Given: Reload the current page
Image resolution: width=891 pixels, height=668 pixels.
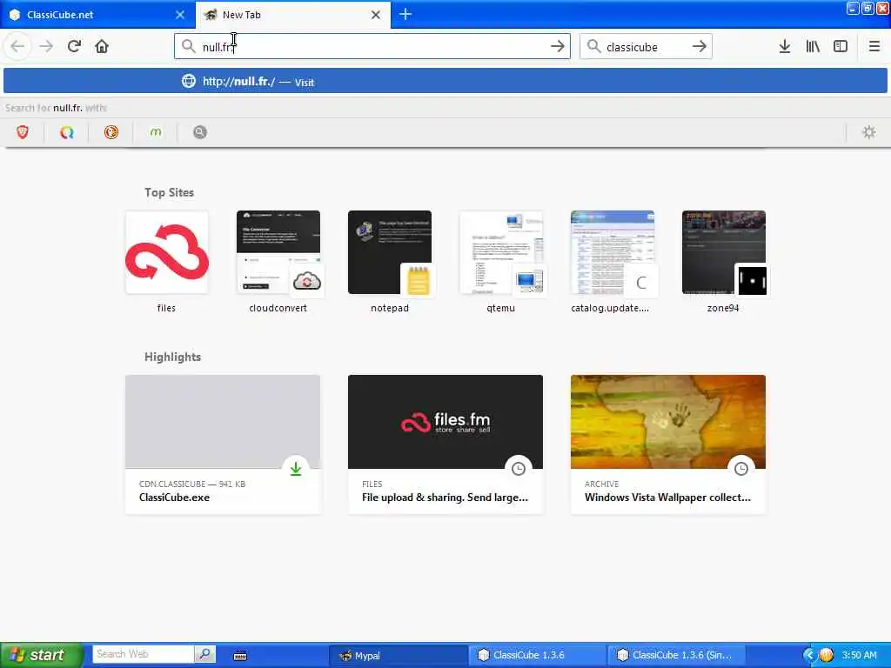Looking at the screenshot, I should [x=74, y=46].
